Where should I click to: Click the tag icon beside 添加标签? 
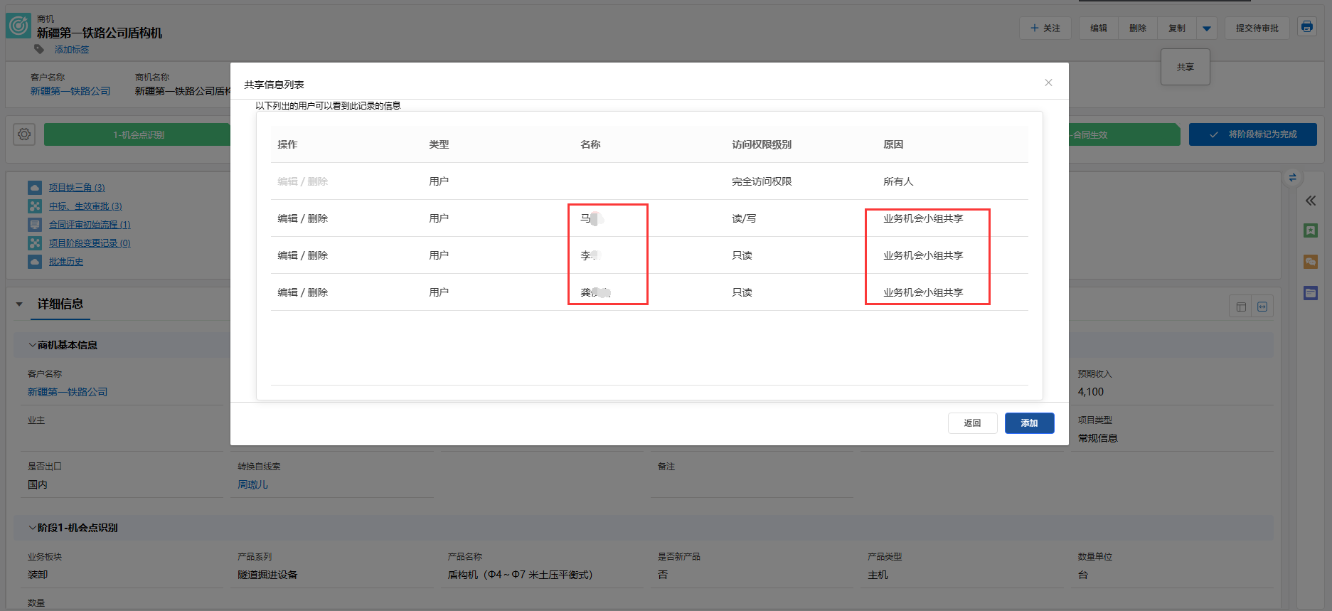[39, 49]
